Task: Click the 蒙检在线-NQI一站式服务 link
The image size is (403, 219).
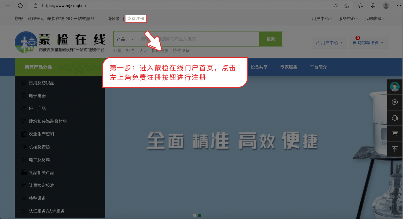Action: pos(71,19)
